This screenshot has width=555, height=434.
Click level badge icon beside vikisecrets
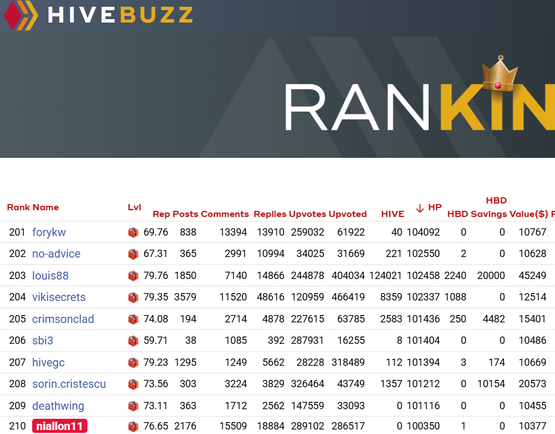coord(133,297)
